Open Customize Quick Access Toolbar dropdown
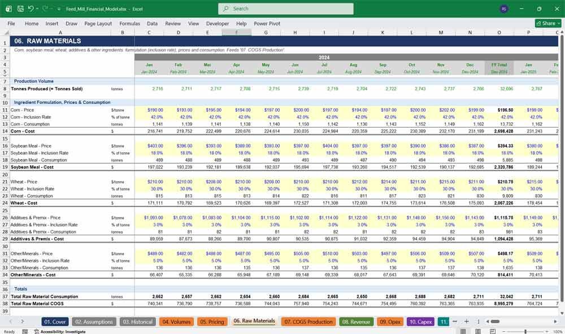 [59, 9]
